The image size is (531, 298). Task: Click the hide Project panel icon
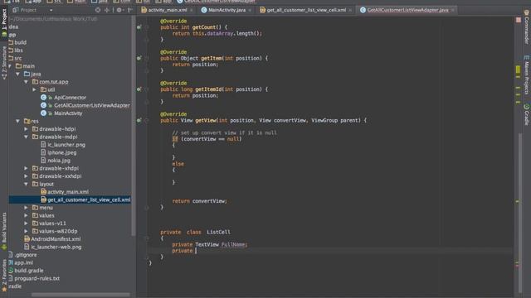(x=130, y=10)
